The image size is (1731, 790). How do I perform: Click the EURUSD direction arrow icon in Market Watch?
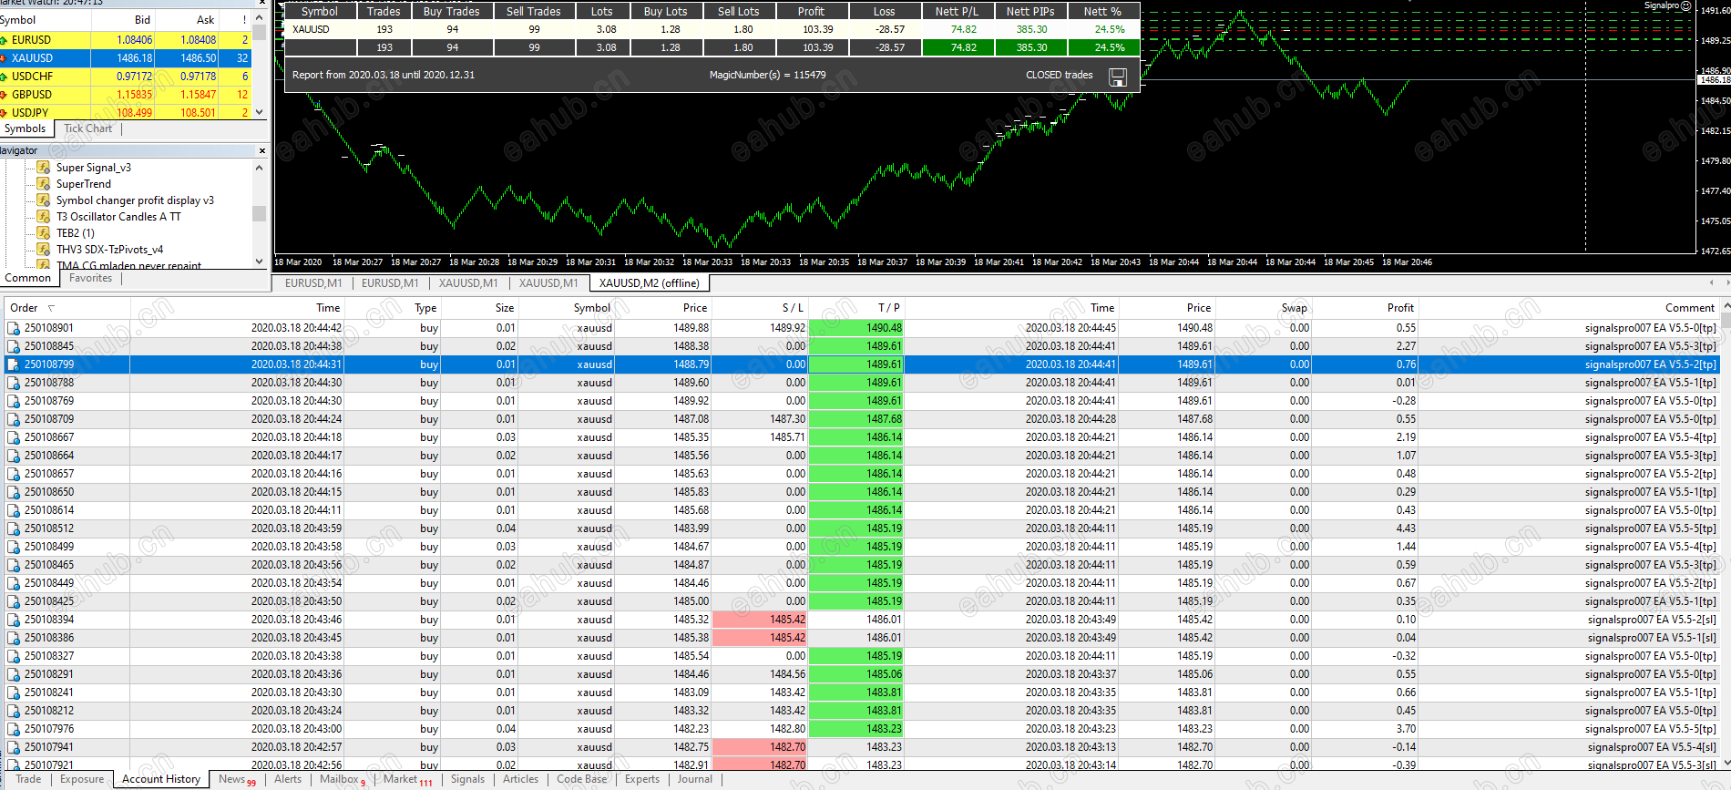[4, 40]
